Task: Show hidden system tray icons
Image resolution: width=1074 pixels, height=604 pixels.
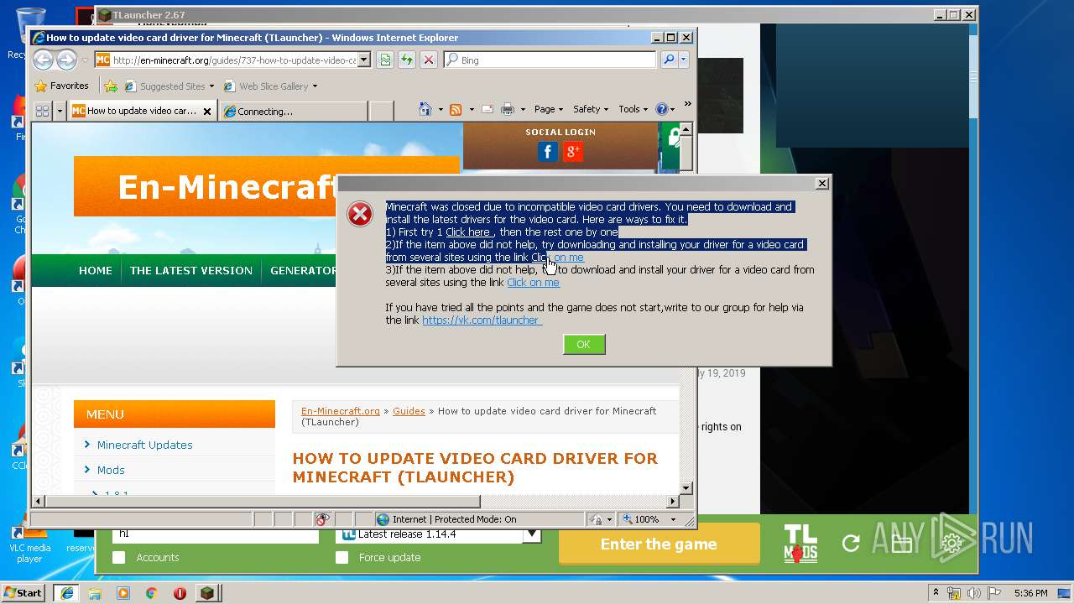Action: [x=936, y=593]
